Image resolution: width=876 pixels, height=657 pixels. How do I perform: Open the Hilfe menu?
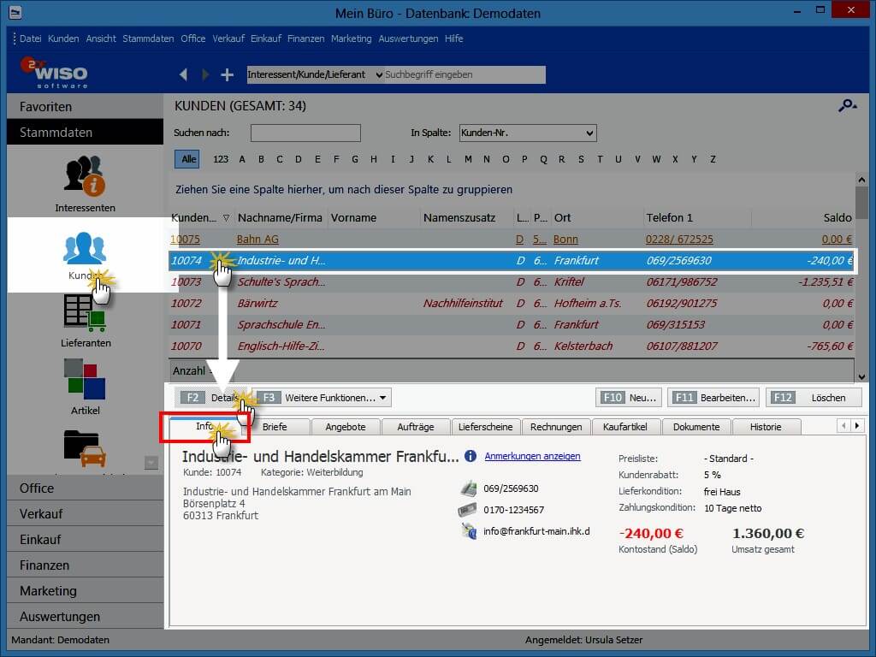pyautogui.click(x=453, y=38)
